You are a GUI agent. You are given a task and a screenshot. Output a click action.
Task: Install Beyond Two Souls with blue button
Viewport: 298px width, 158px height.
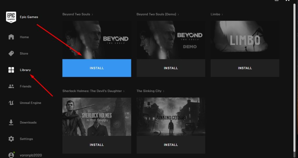[97, 68]
